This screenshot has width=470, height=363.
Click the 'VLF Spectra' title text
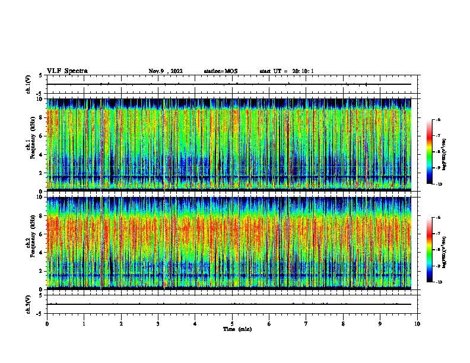(x=67, y=71)
